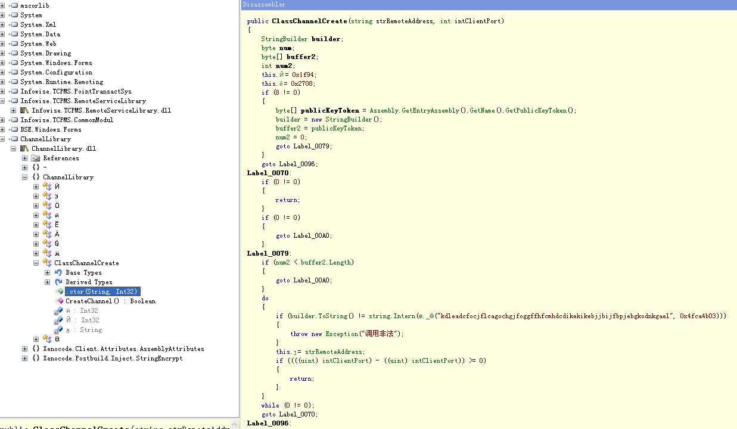
Task: Click the mscorlib assembly icon
Action: point(13,5)
